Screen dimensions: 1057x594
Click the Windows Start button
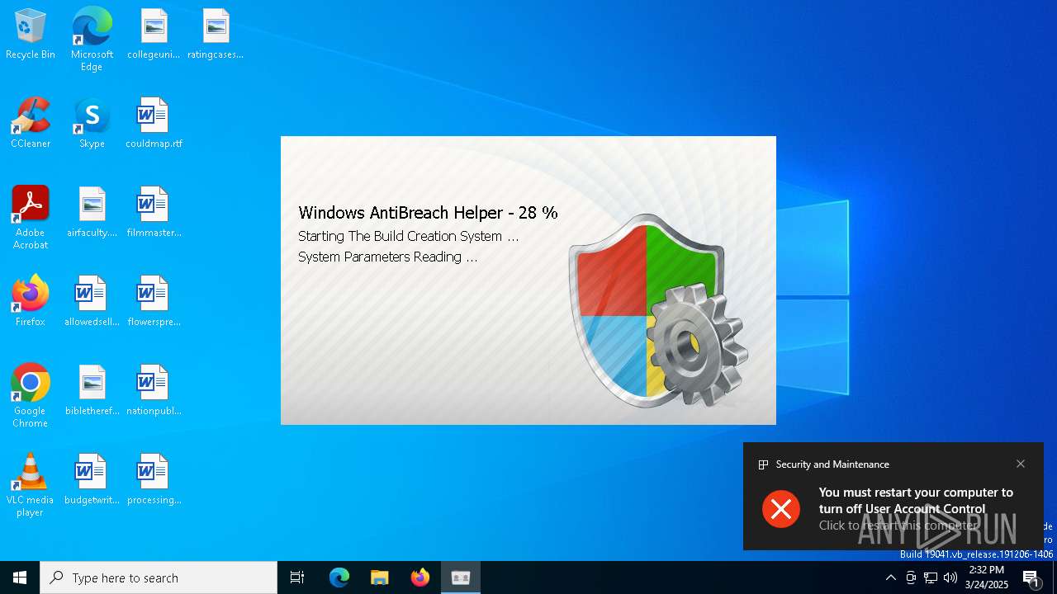20,577
